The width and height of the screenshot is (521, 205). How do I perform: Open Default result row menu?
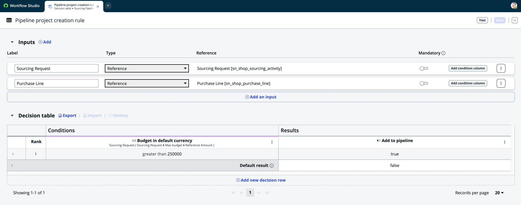(12, 165)
